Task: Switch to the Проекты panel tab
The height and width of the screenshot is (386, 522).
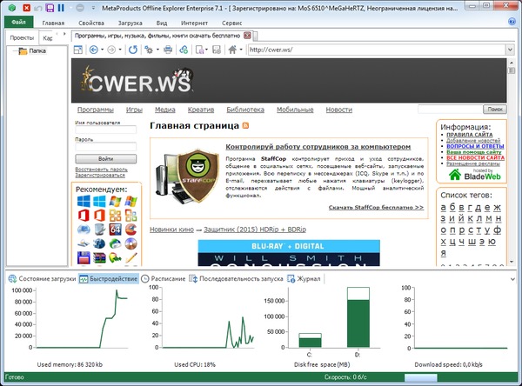Action: [x=22, y=37]
